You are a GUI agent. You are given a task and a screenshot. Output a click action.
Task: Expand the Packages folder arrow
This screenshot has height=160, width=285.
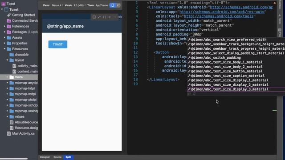point(4,32)
